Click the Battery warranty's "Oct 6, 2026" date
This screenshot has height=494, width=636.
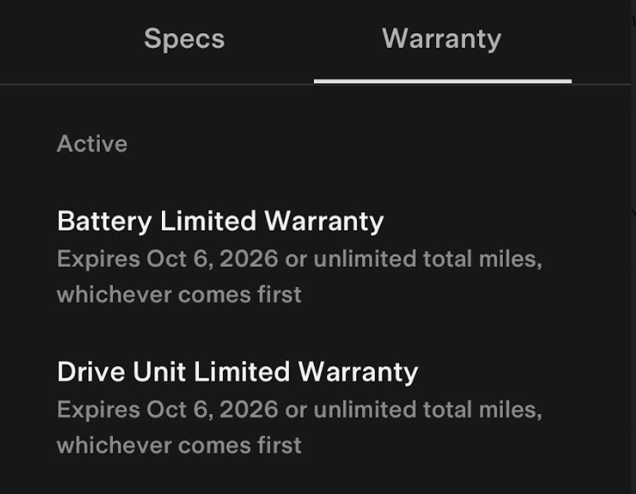click(212, 259)
